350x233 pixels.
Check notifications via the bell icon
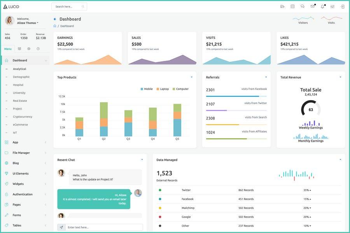[322, 6]
